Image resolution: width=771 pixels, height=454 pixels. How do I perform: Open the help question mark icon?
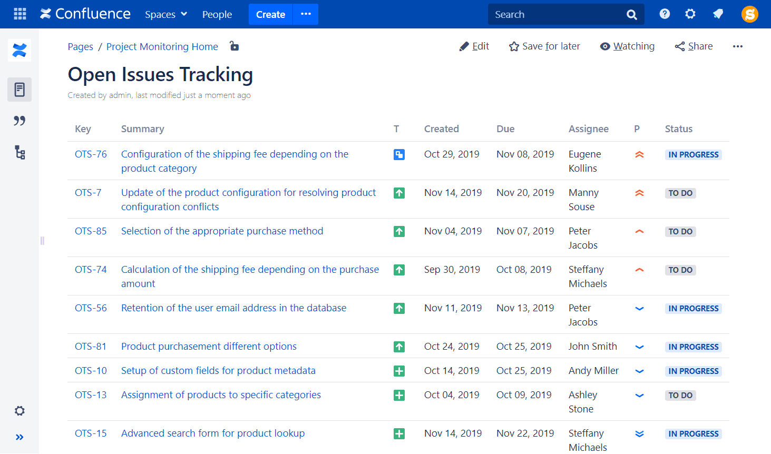pyautogui.click(x=664, y=14)
